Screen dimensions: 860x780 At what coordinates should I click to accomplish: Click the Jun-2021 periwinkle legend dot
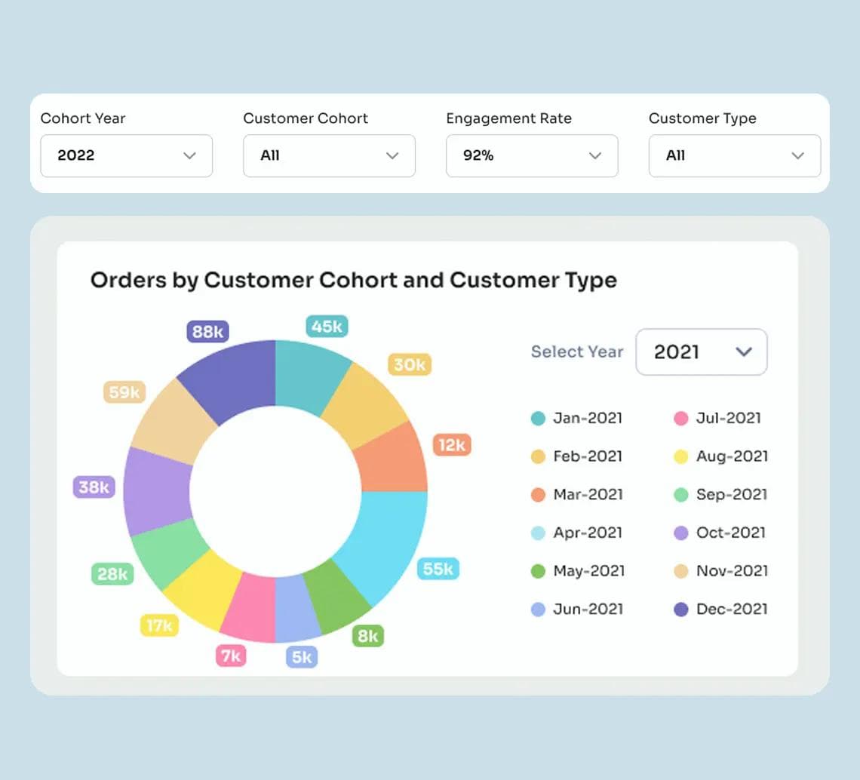click(538, 610)
